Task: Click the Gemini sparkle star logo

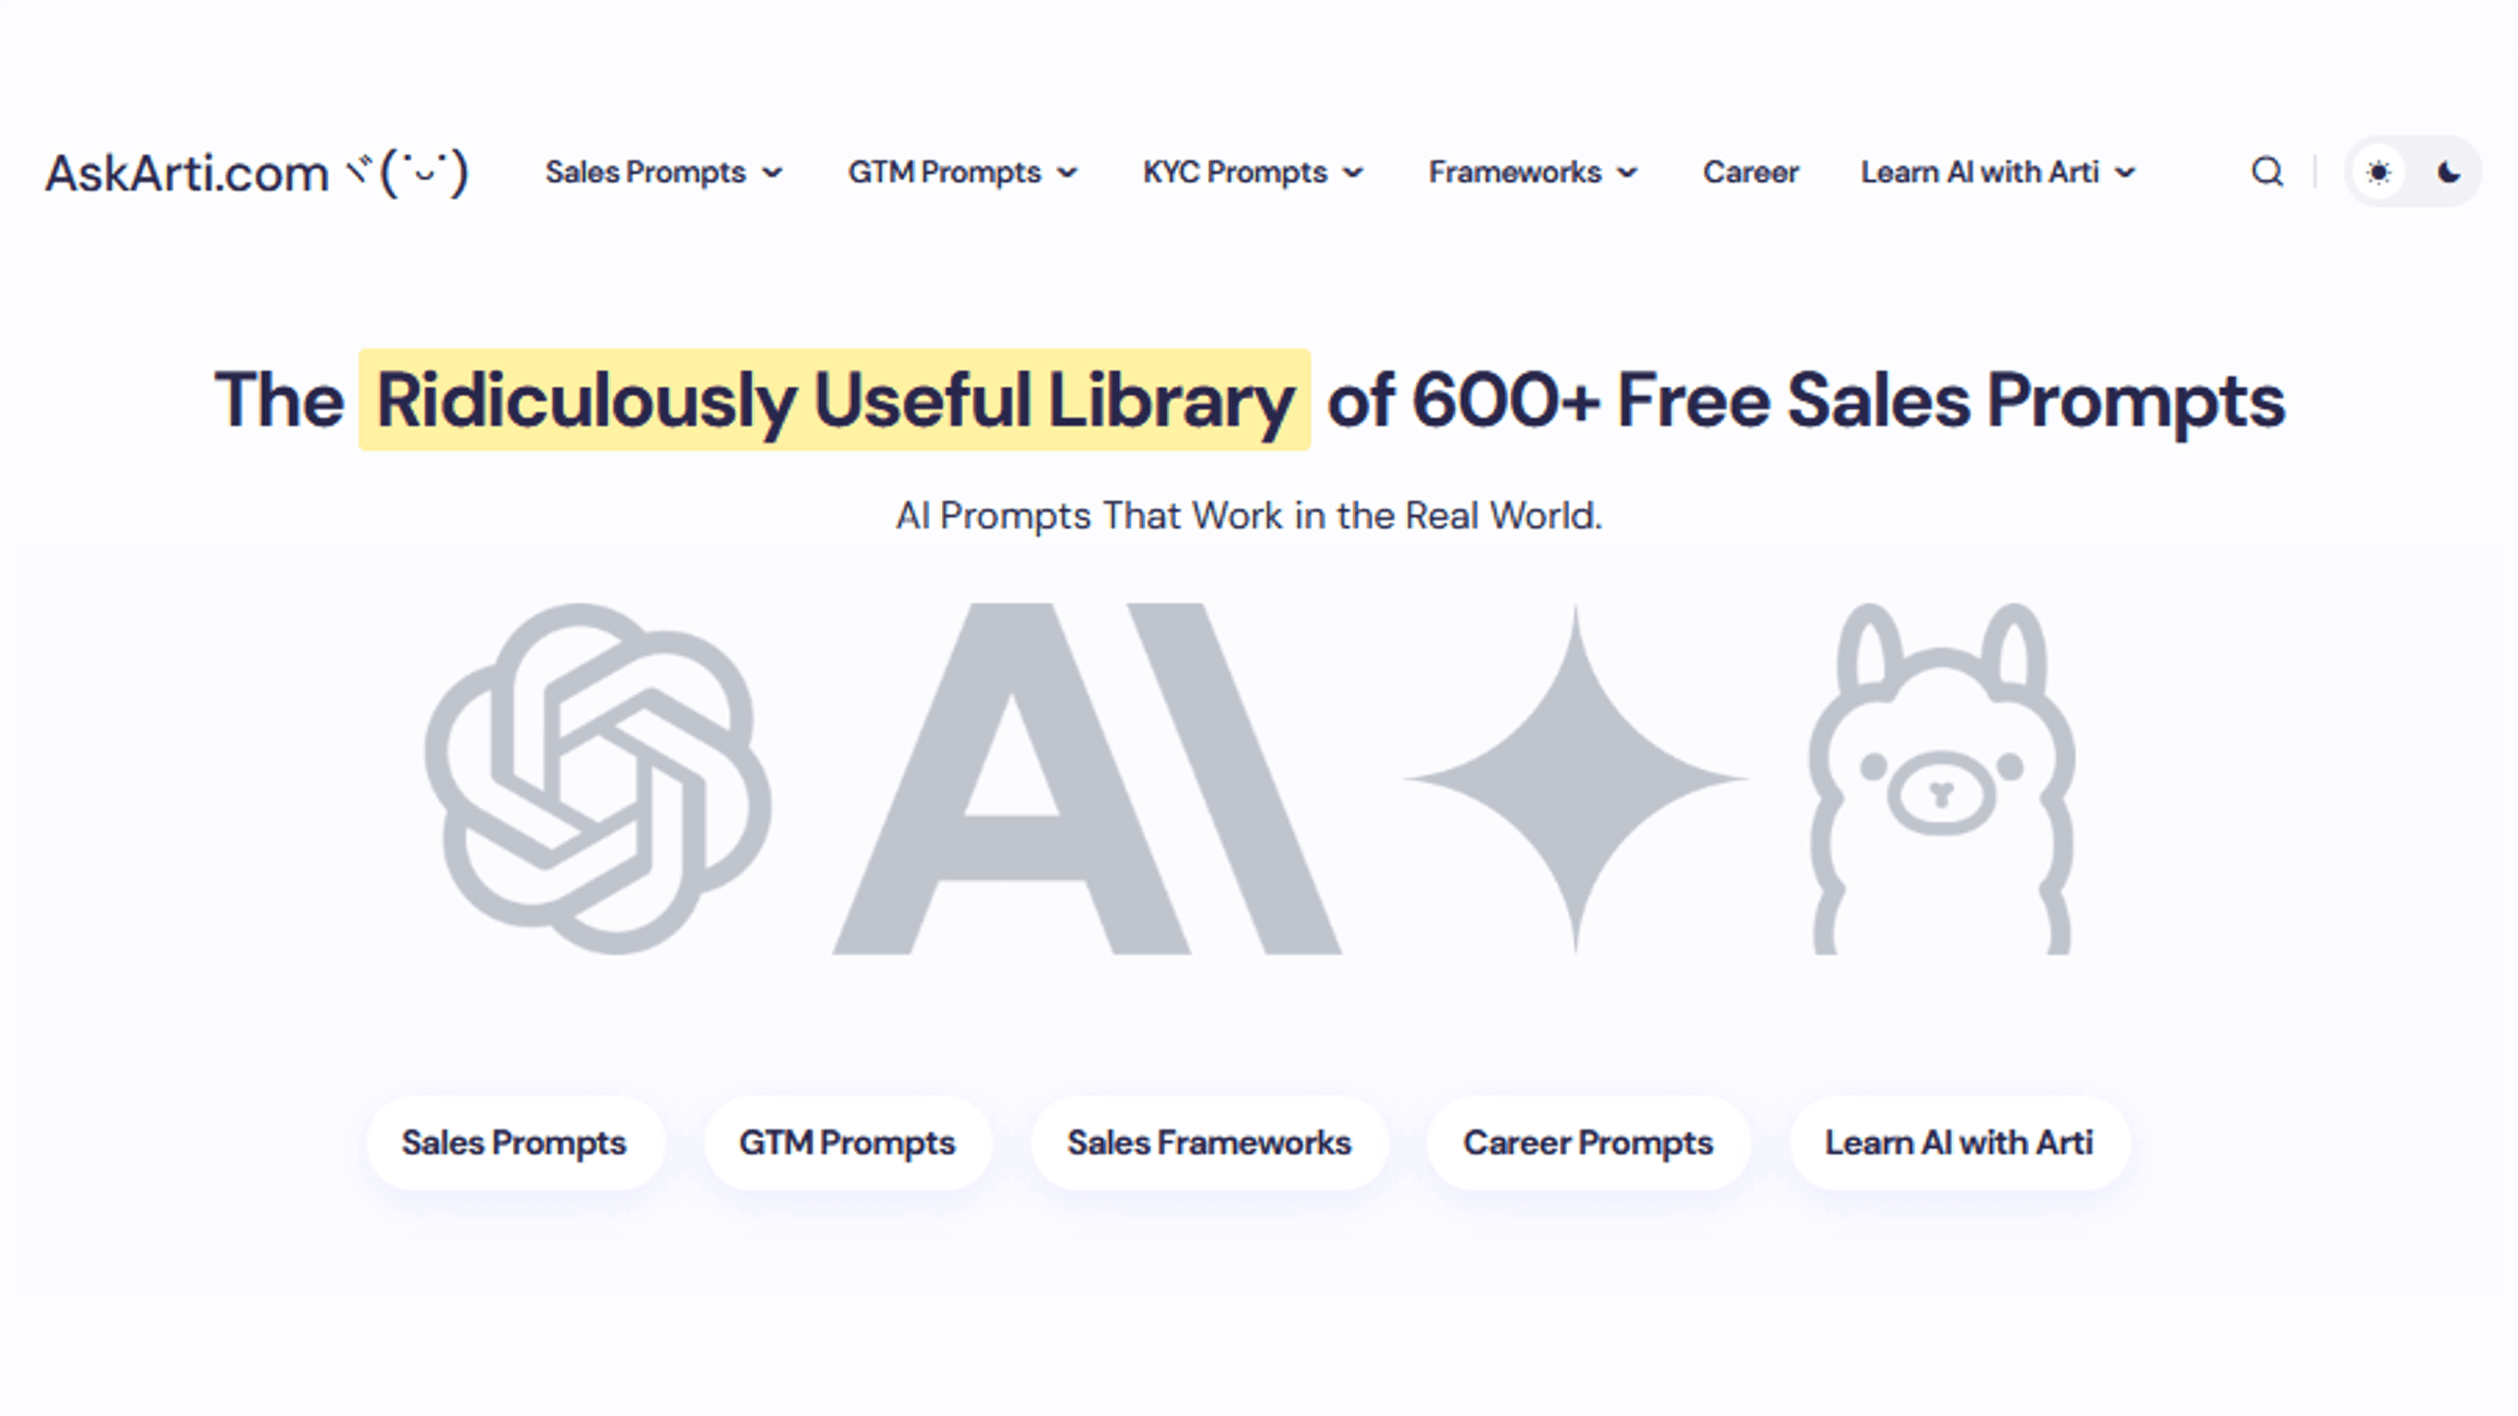Action: [1575, 779]
